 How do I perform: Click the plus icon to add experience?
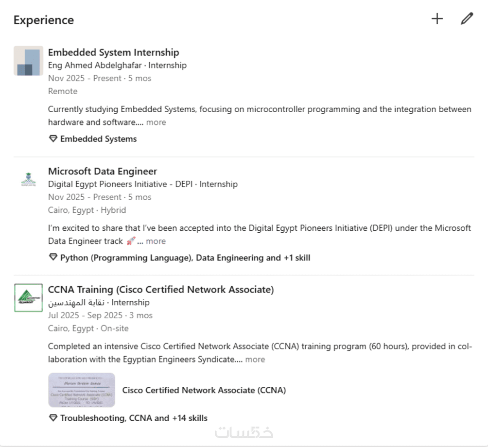[x=437, y=19]
